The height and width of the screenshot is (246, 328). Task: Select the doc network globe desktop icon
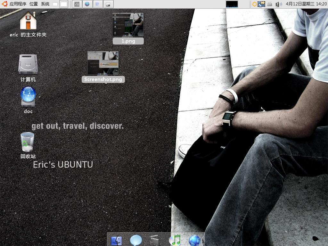(28, 97)
